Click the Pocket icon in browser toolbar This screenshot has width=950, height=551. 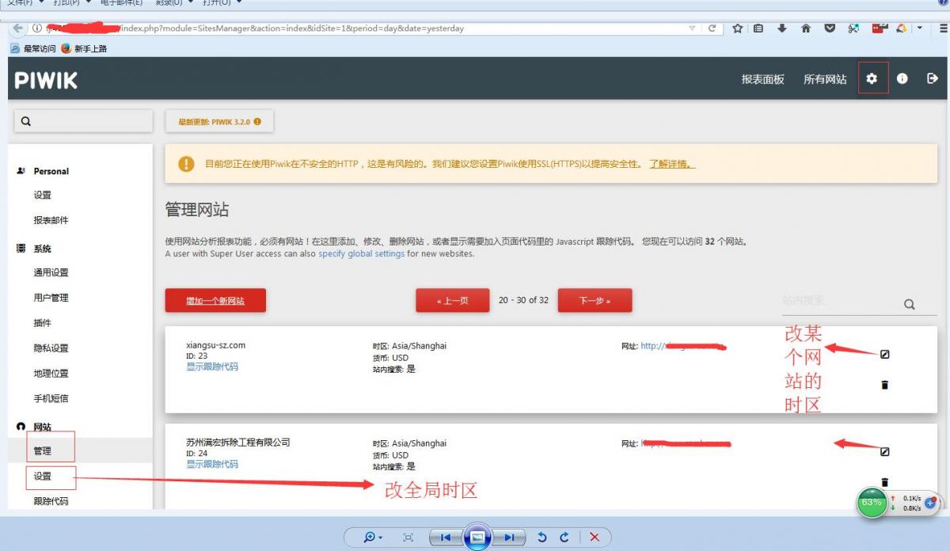[830, 28]
